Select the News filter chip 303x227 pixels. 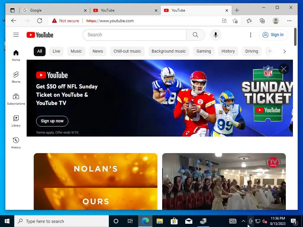point(98,51)
